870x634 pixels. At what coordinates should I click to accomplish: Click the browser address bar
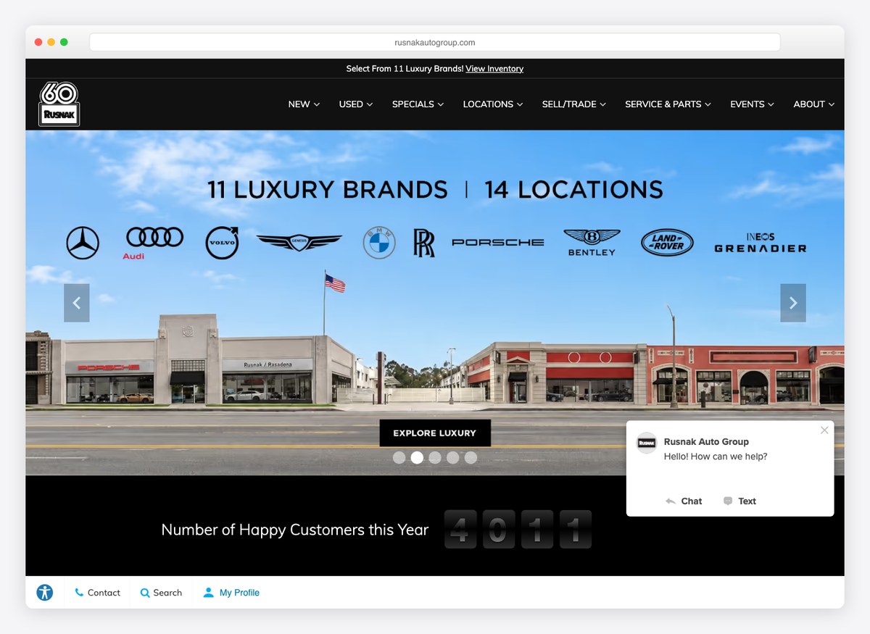[x=435, y=43]
